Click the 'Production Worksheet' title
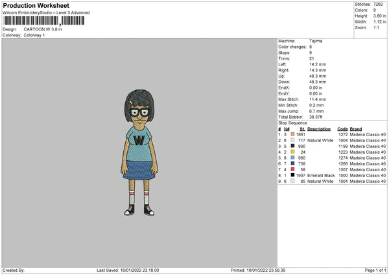This screenshot has width=389, height=275. 36,5
